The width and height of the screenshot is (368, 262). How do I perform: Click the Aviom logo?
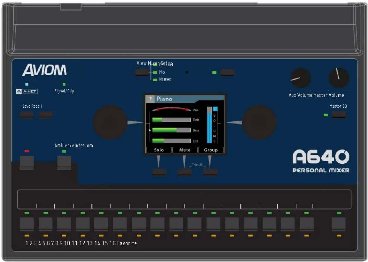pos(44,70)
